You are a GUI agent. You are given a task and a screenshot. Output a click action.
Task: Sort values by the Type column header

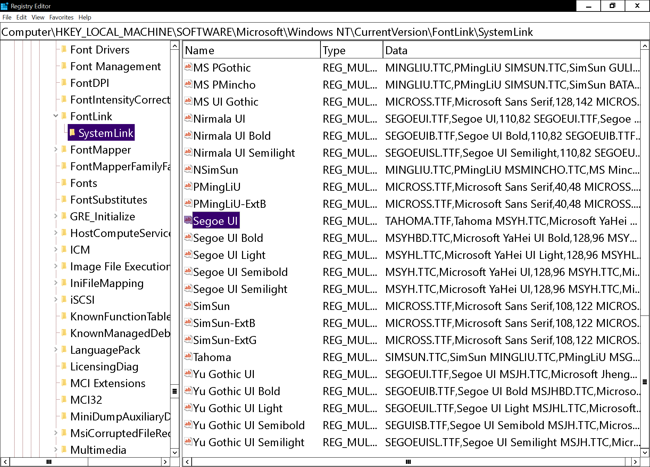(x=351, y=50)
